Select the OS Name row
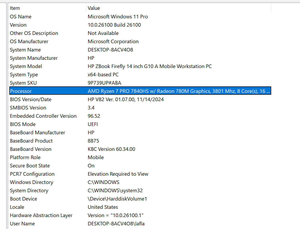300x229 pixels. click(140, 17)
